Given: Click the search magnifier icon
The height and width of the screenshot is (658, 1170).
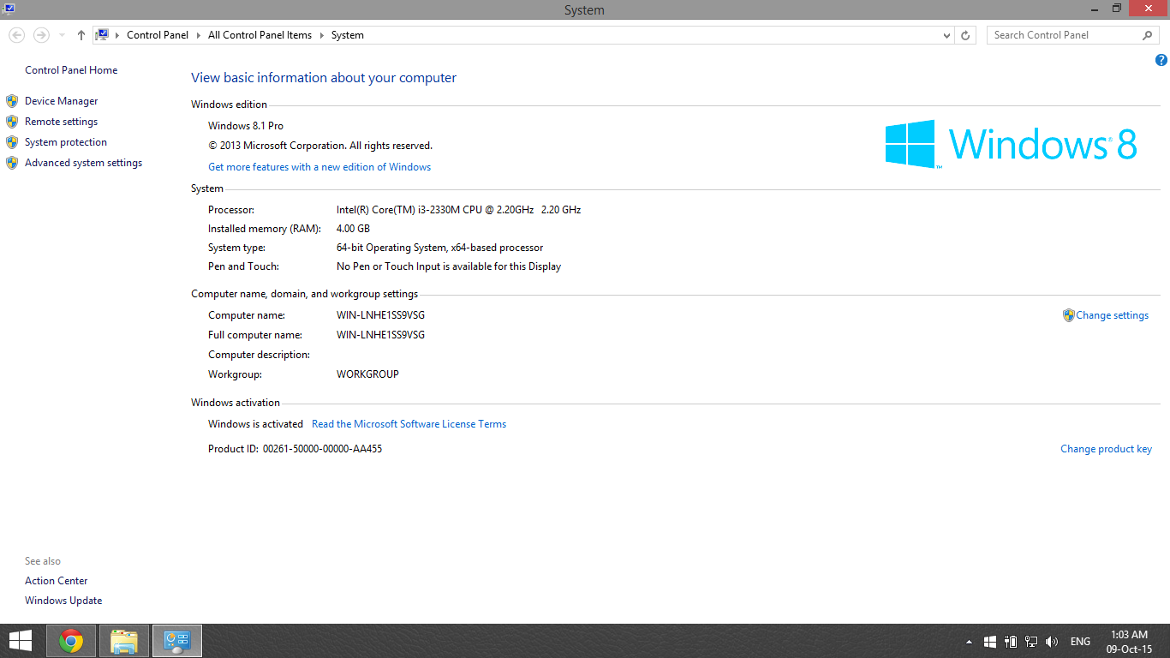Looking at the screenshot, I should tap(1147, 35).
